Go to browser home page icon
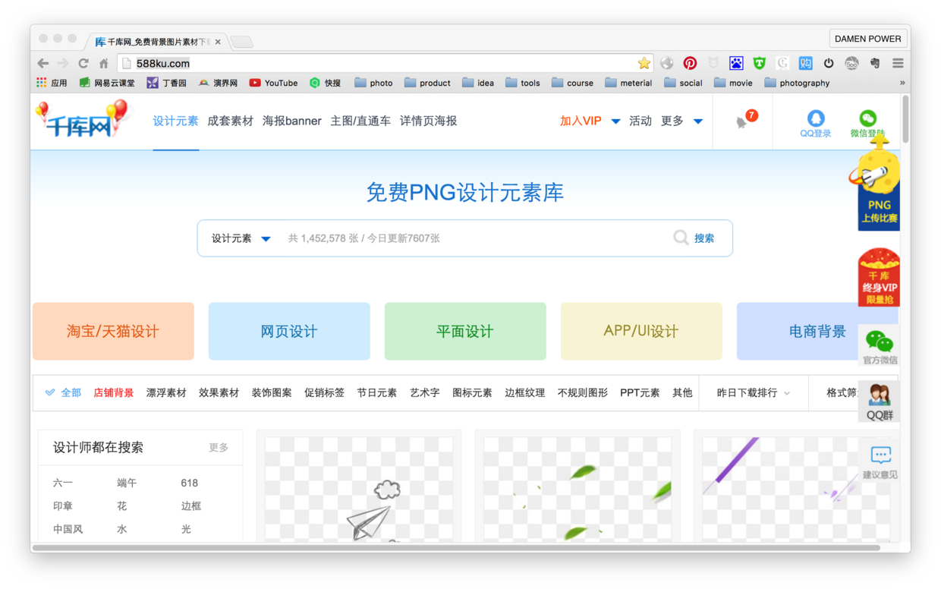 (104, 64)
